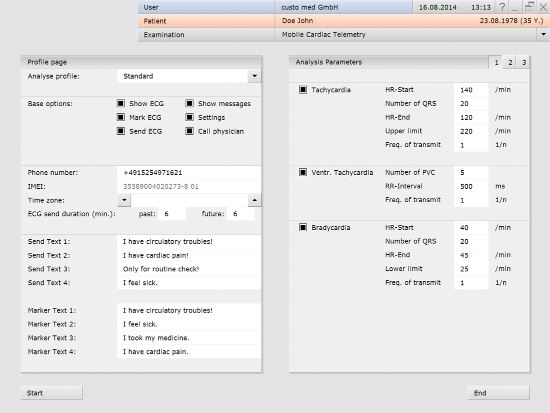Open the Analyse profile dropdown

tap(254, 76)
